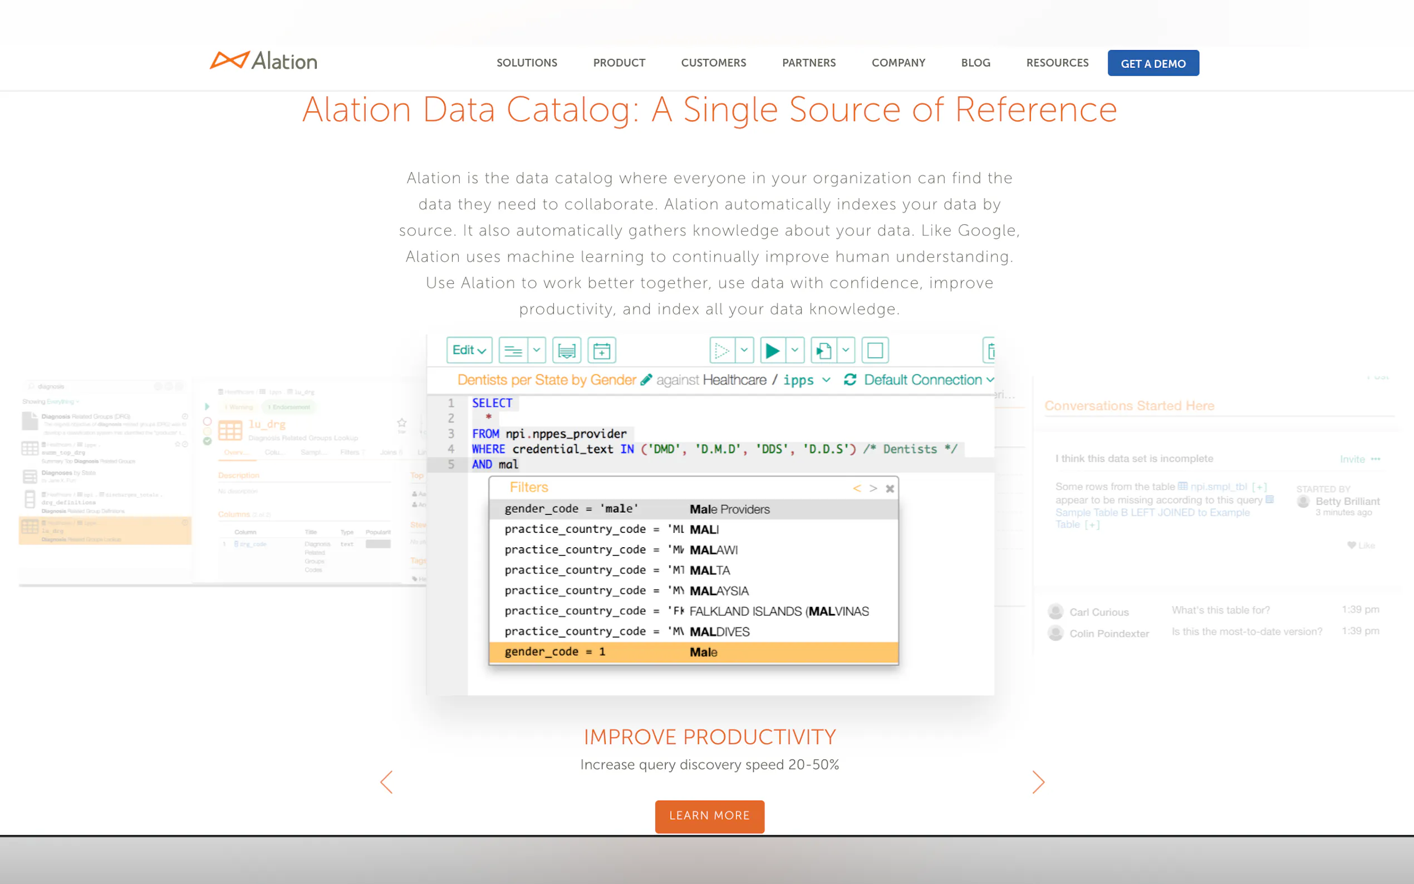Click the export file icon
Image resolution: width=1414 pixels, height=884 pixels.
tap(823, 351)
